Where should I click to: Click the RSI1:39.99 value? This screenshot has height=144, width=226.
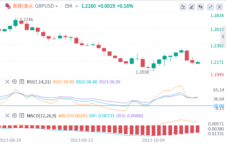(63, 82)
